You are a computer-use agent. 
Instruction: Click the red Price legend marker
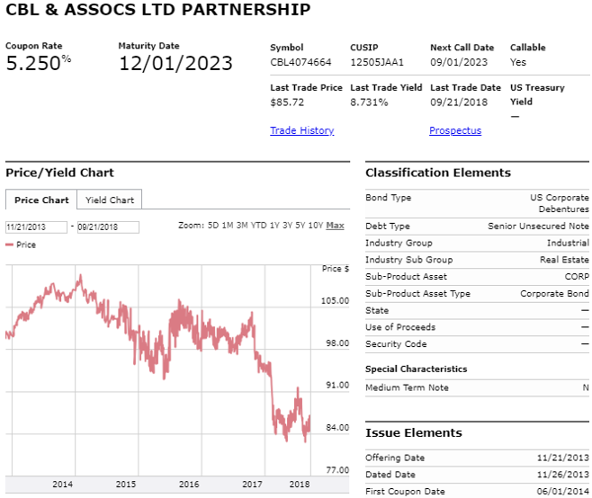coord(9,245)
